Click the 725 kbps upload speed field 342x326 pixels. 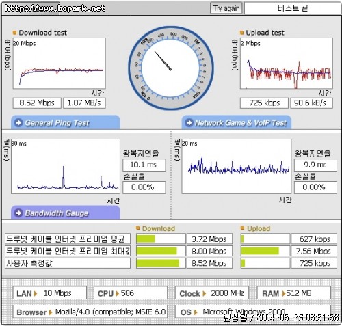click(x=264, y=103)
